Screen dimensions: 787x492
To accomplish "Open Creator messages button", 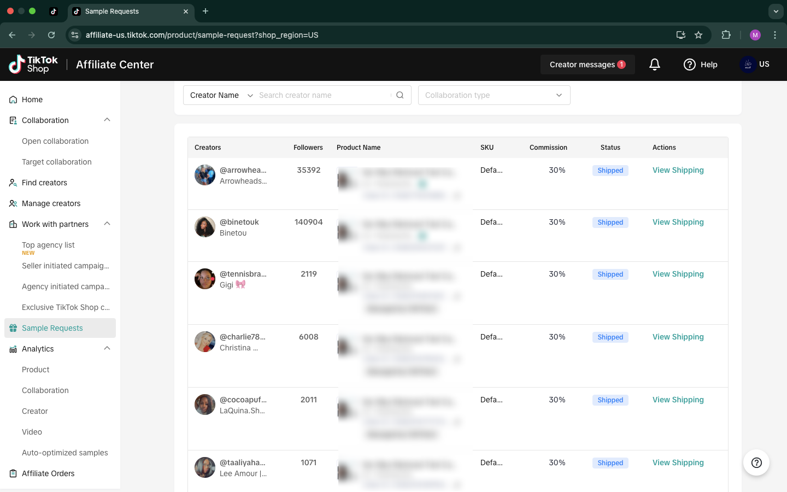I will click(587, 65).
